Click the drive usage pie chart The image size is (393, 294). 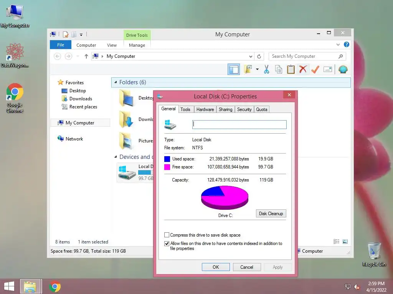pyautogui.click(x=225, y=198)
